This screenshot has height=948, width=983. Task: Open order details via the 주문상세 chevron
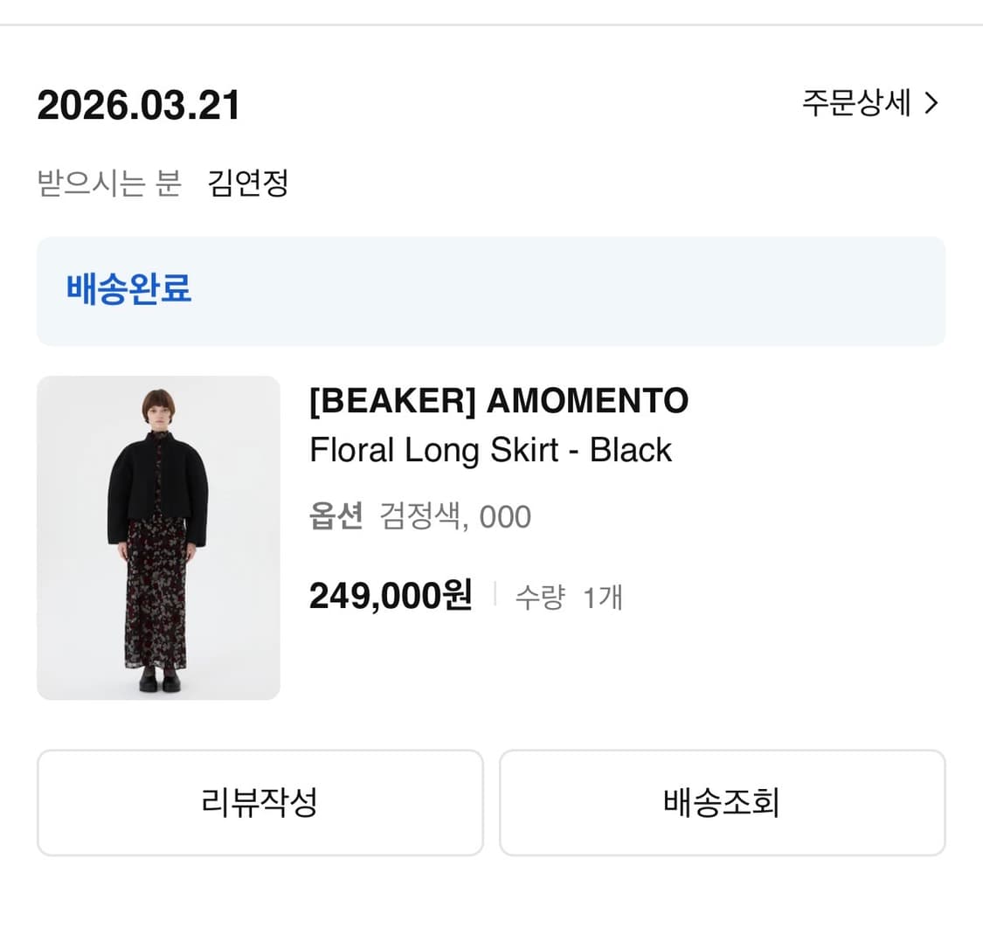(869, 104)
